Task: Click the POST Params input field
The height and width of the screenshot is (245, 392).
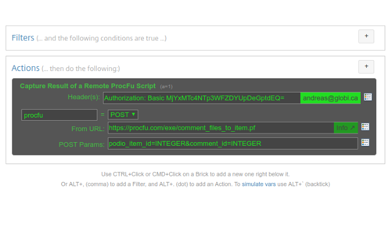Action: (232, 143)
